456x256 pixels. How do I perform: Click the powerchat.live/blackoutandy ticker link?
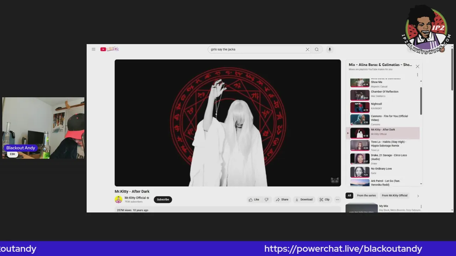click(343, 249)
